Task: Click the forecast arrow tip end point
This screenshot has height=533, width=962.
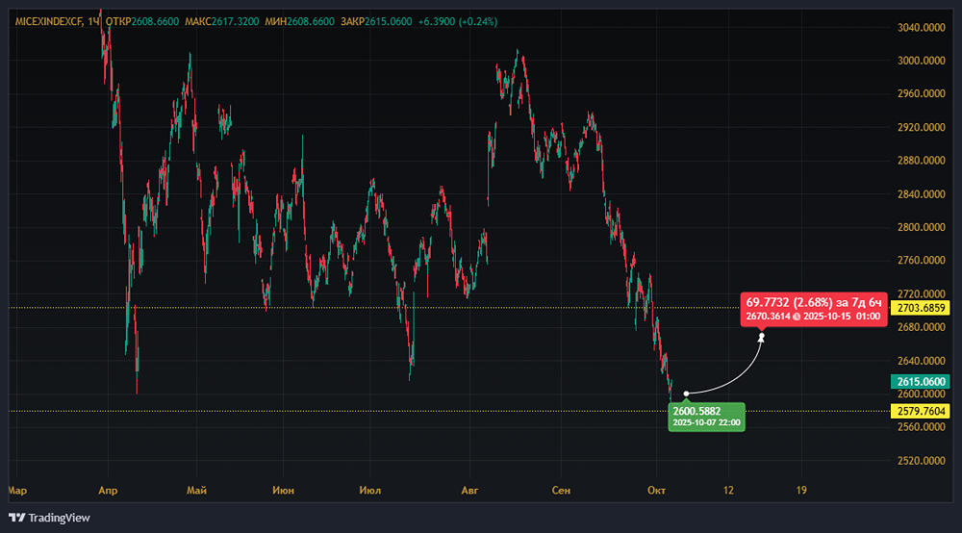Action: [761, 336]
